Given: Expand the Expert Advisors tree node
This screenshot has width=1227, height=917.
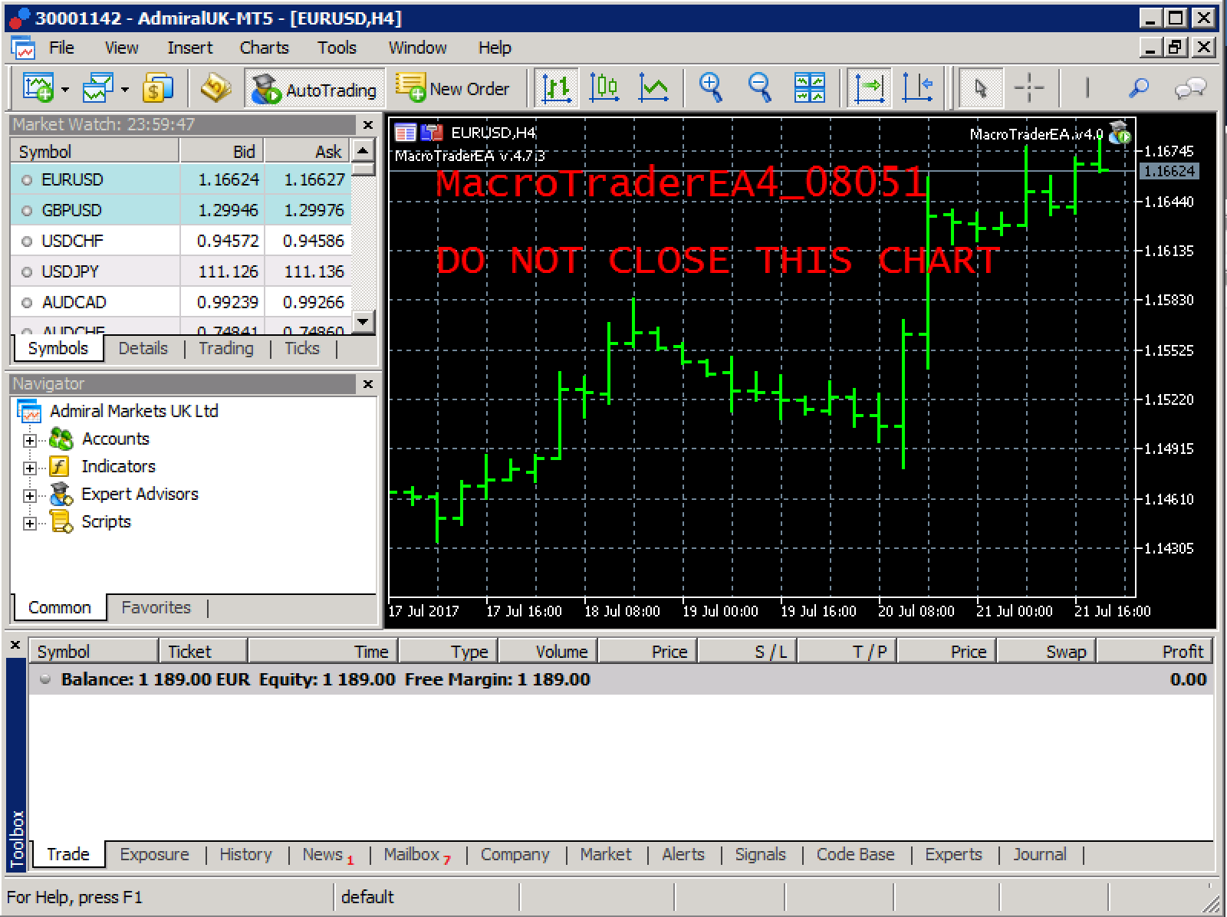Looking at the screenshot, I should [29, 495].
